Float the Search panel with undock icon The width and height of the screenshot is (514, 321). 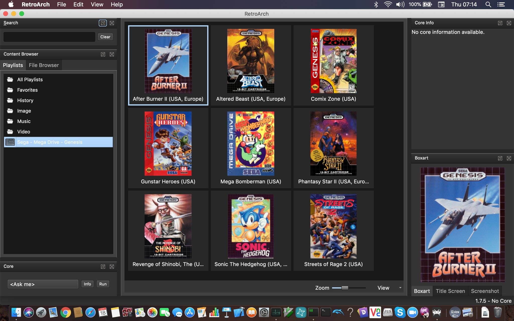click(103, 23)
